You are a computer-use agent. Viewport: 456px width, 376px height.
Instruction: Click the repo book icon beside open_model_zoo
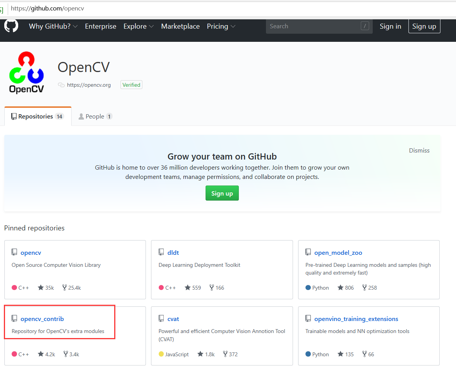308,252
